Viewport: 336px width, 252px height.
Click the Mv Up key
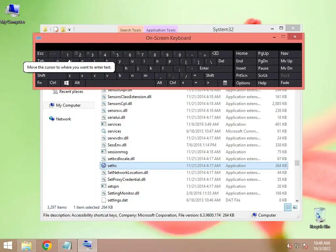(290, 61)
